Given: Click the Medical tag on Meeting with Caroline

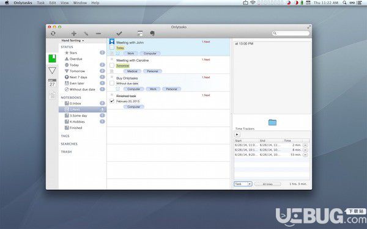Looking at the screenshot, I should tap(132, 71).
